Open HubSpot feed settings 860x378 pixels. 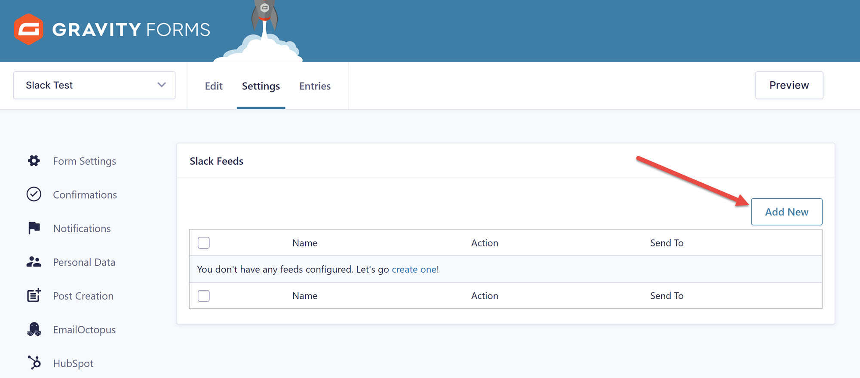point(73,363)
